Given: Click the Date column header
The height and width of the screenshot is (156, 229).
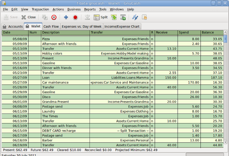Looking at the screenshot, I should pos(15,33).
